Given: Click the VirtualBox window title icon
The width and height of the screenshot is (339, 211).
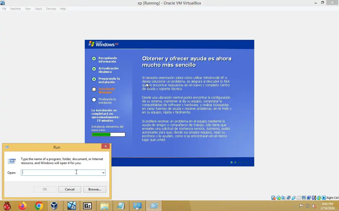Looking at the screenshot, I should click(3, 3).
